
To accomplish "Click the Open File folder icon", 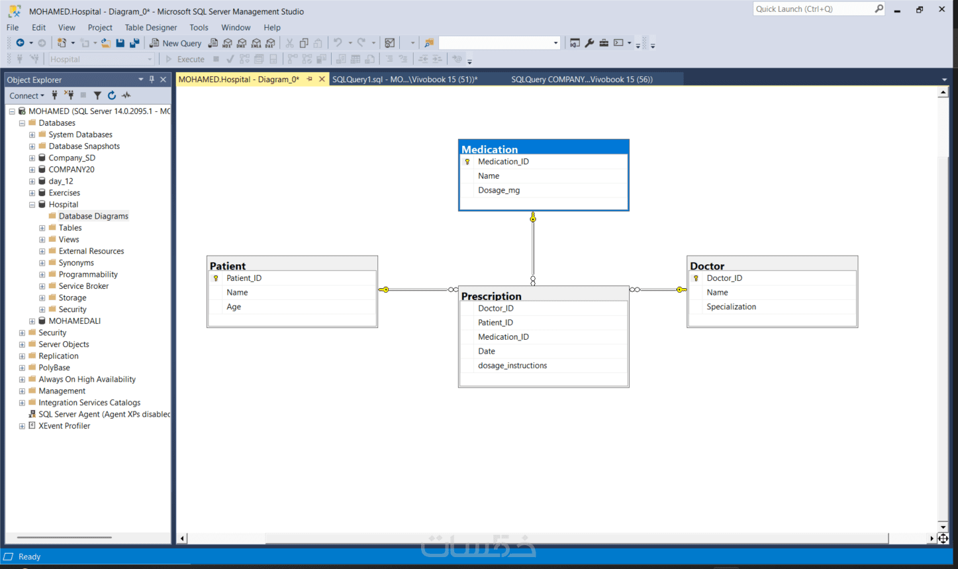I will point(105,43).
